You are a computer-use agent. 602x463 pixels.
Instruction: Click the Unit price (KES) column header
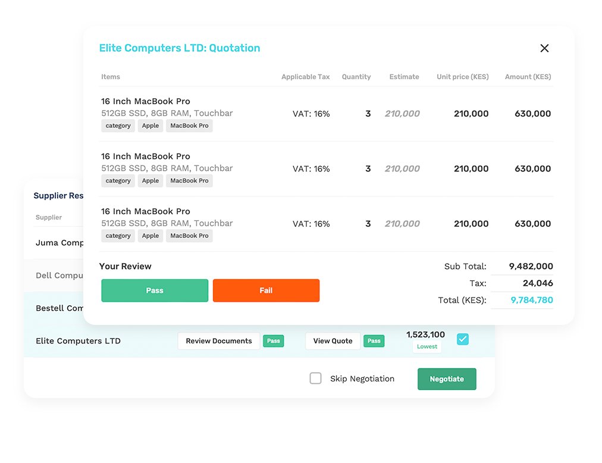click(x=463, y=77)
